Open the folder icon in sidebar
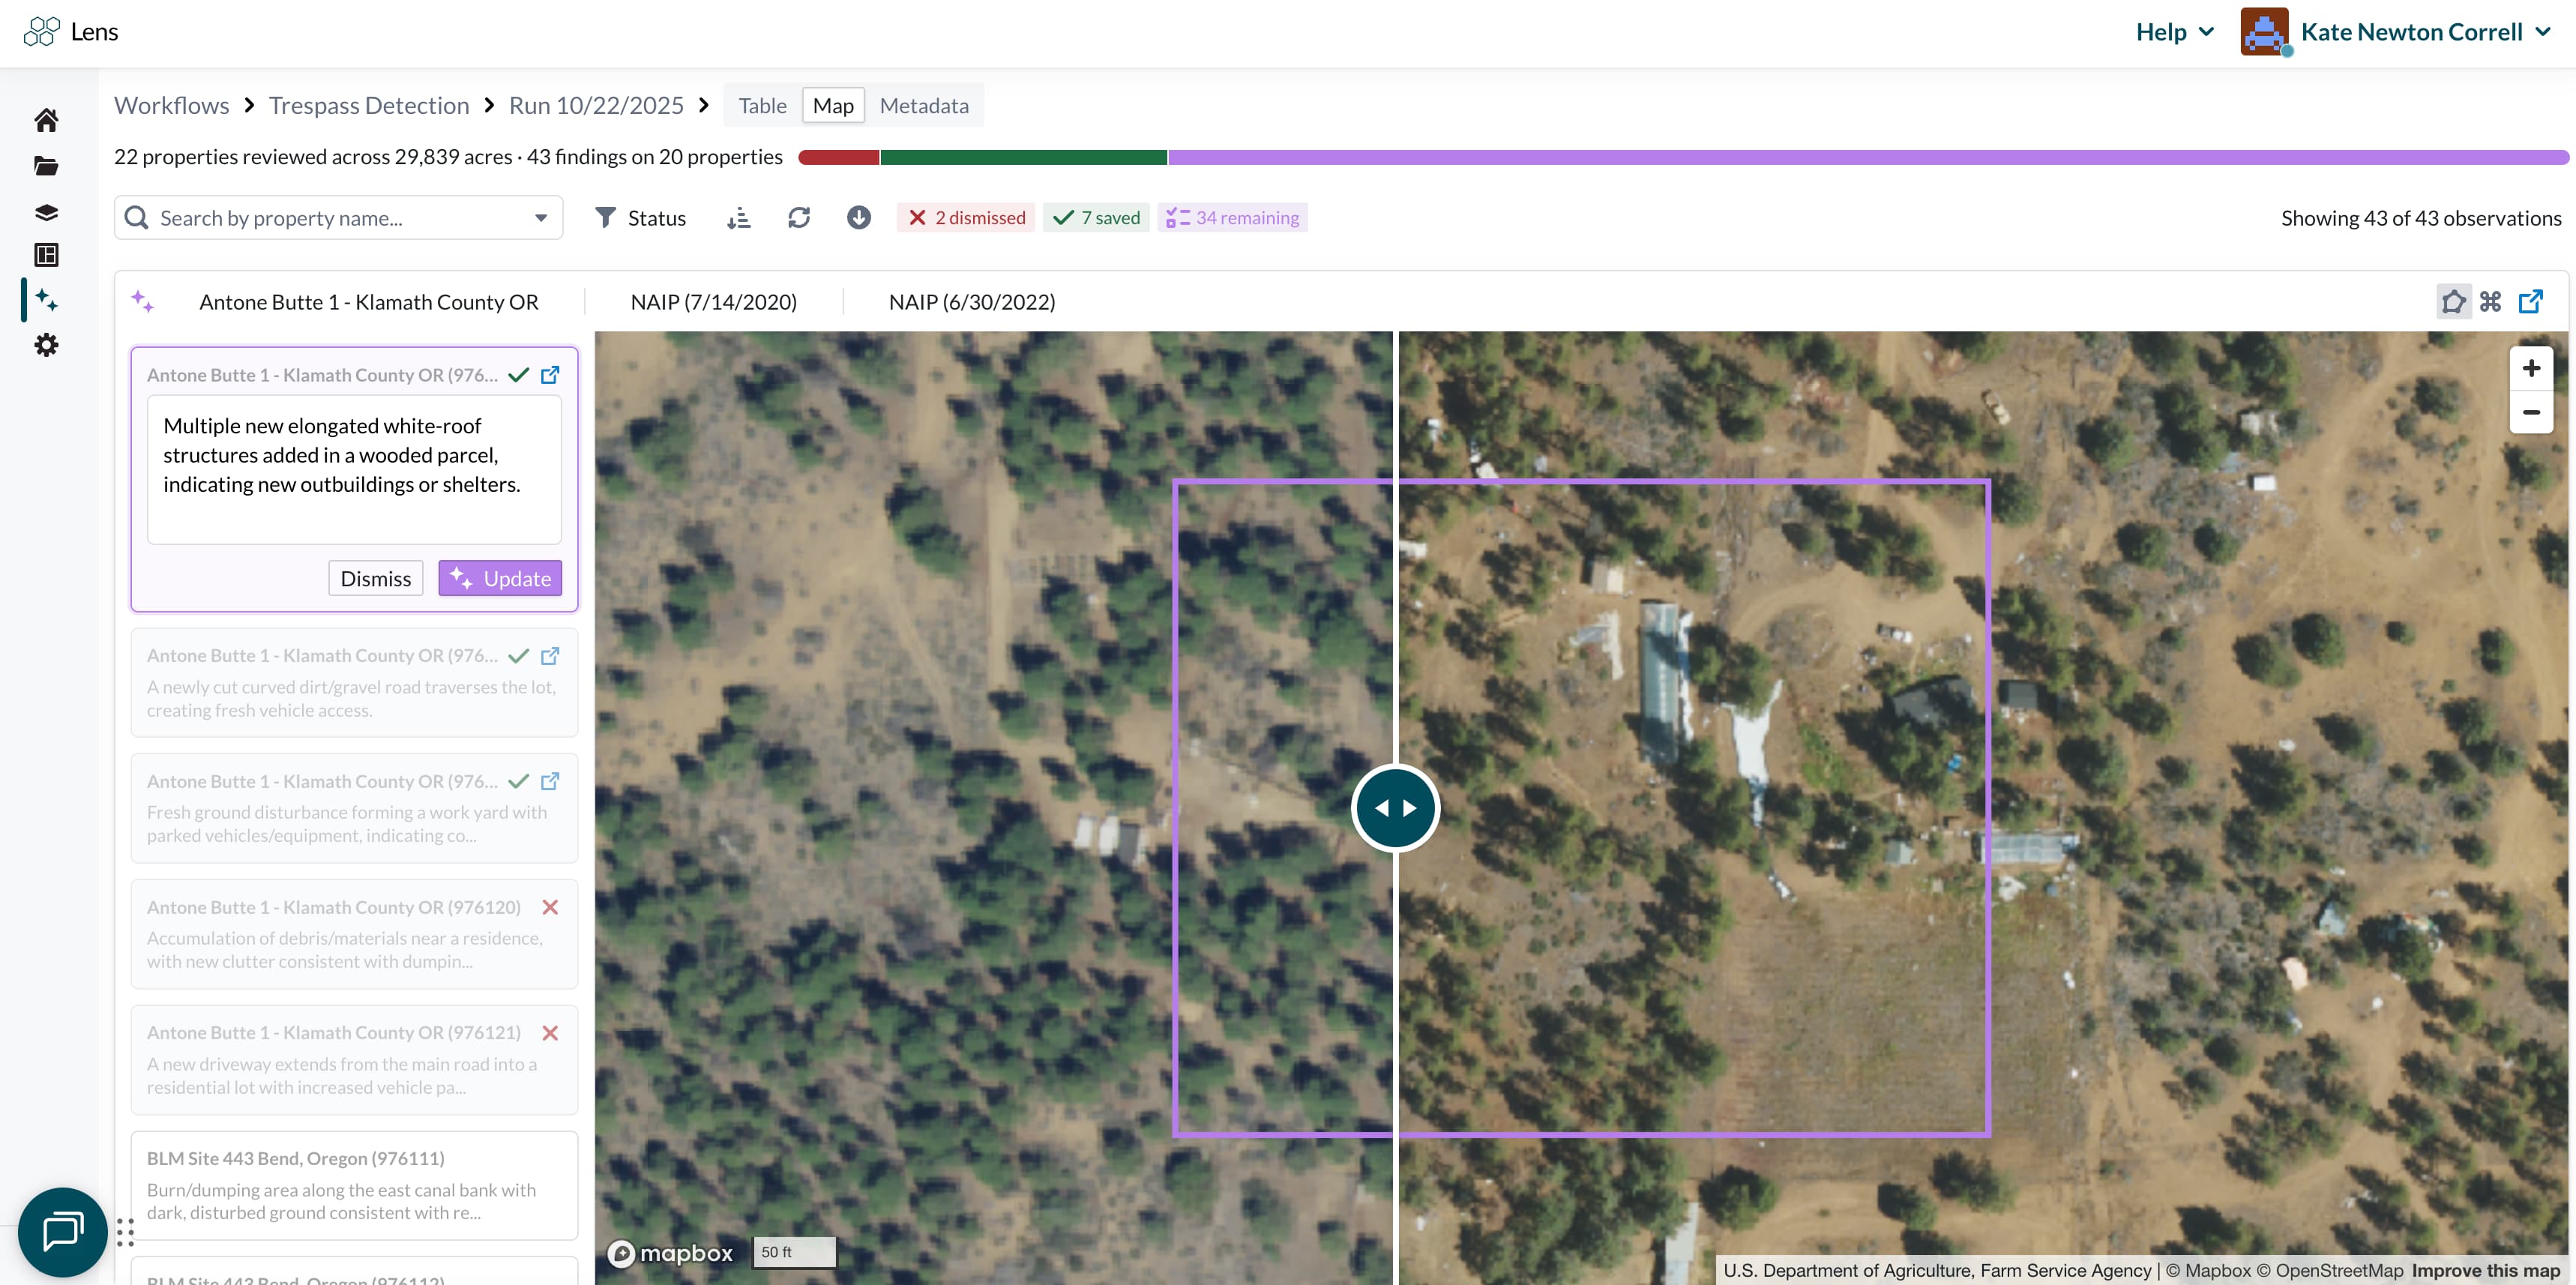The image size is (2576, 1285). click(46, 166)
